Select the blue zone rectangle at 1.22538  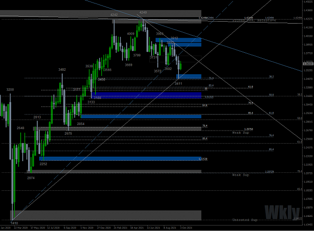tap(120, 159)
